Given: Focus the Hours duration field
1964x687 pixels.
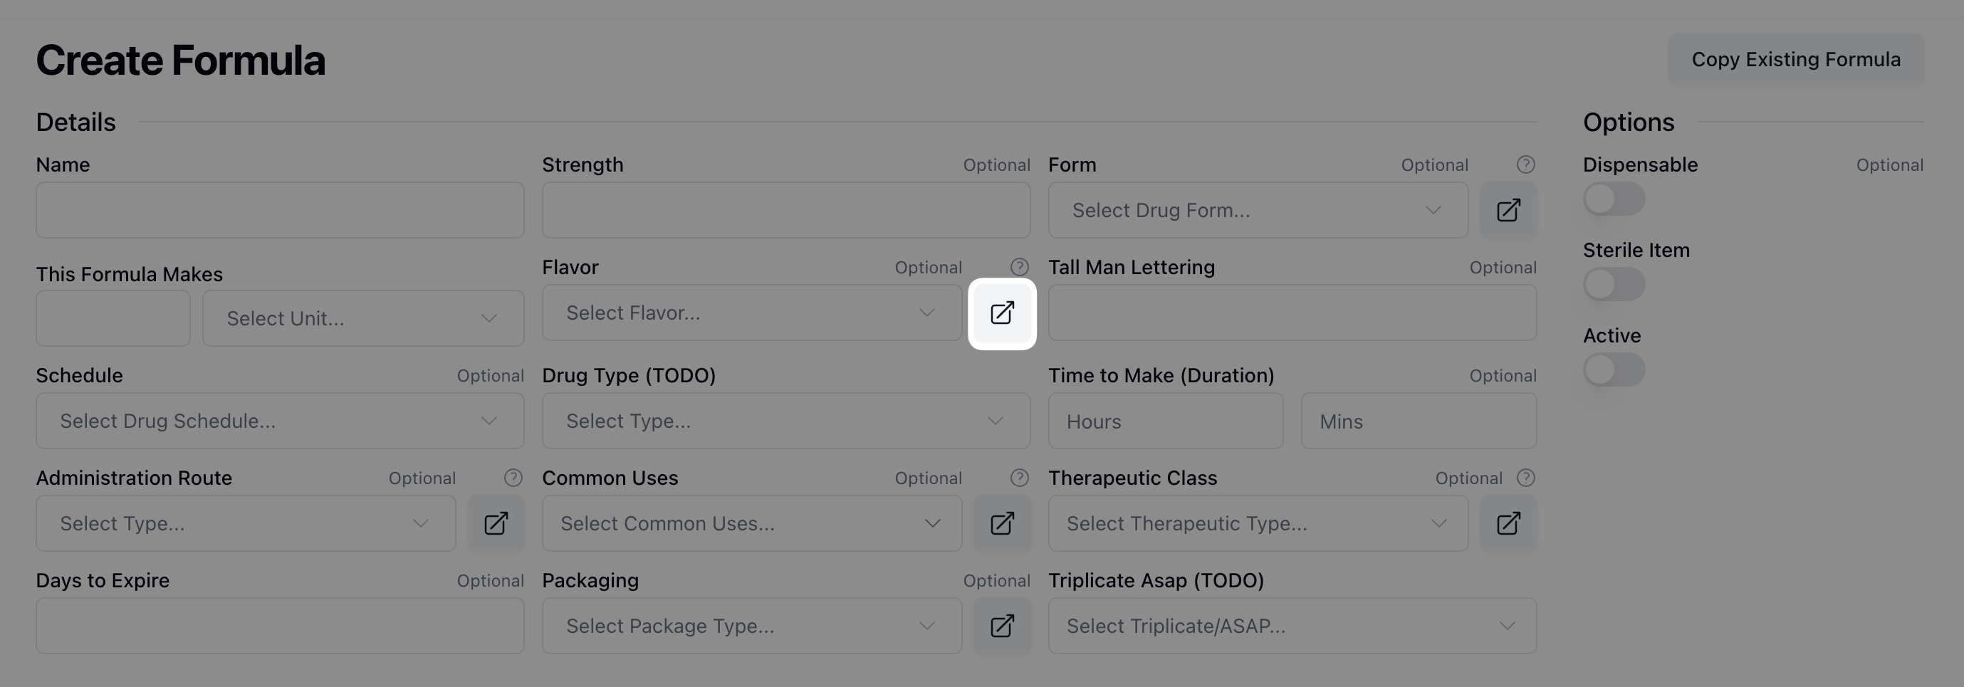Looking at the screenshot, I should [1165, 421].
